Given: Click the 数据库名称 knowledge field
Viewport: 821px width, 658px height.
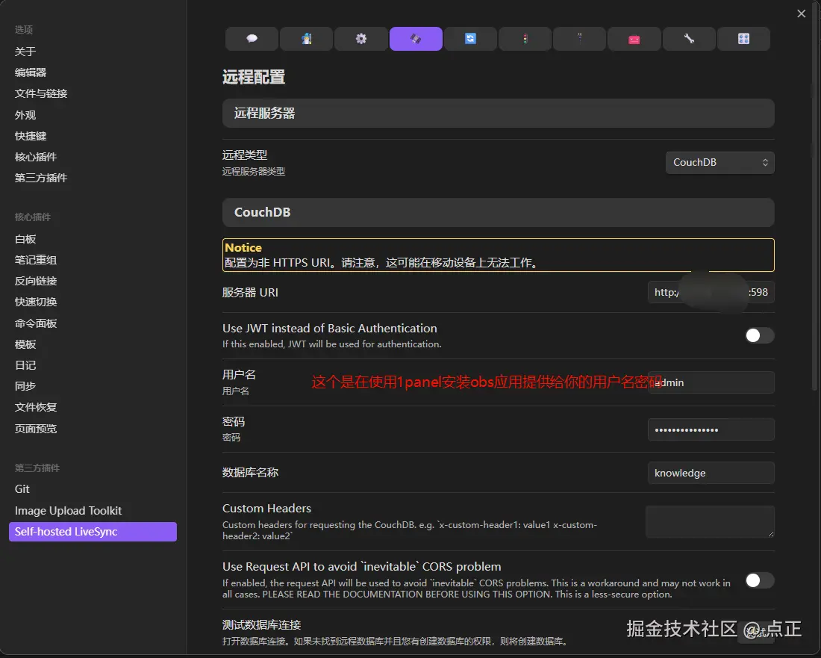Looking at the screenshot, I should tap(711, 473).
